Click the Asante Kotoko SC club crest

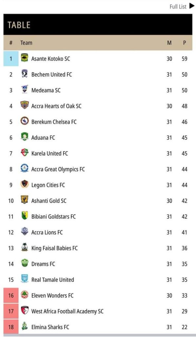coord(25,58)
